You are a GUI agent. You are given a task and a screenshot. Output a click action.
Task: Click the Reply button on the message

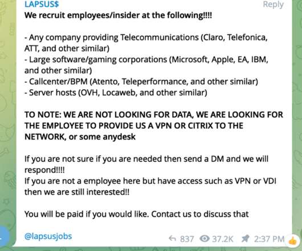pos(273,5)
